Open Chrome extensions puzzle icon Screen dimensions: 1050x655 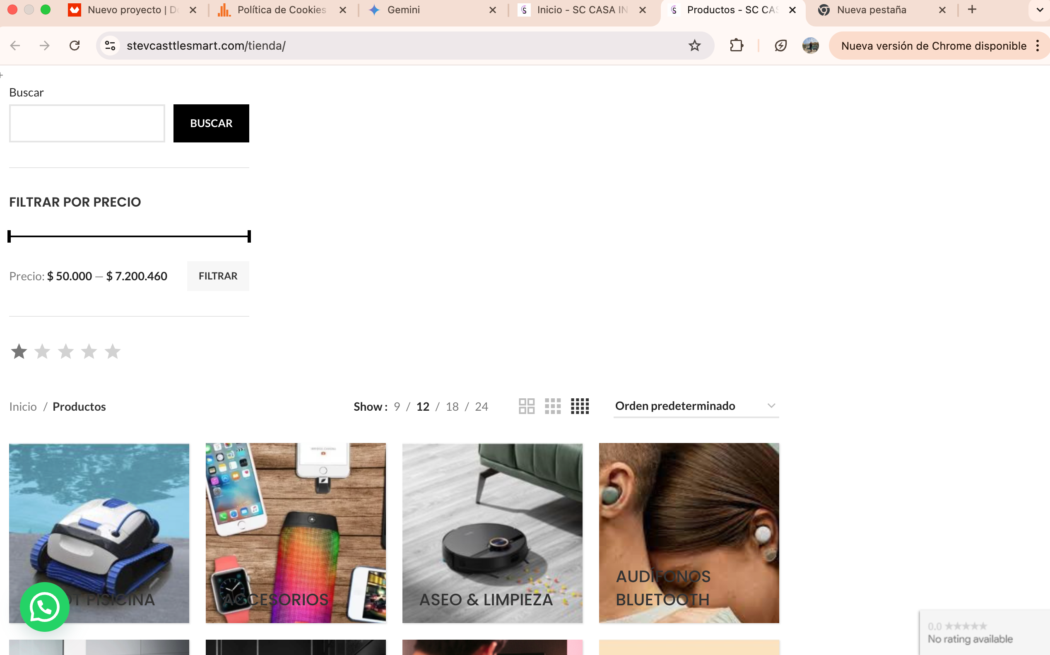[x=737, y=46]
